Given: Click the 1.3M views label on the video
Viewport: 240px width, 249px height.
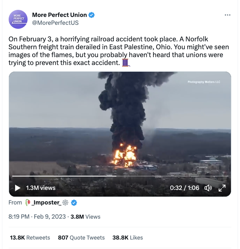Looking at the screenshot, I should 41,188.
